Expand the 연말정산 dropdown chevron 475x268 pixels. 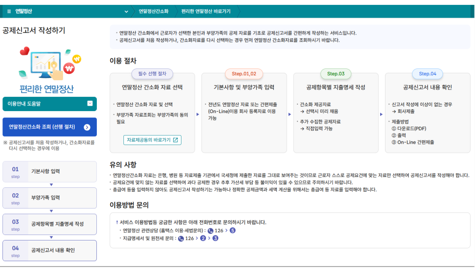click(x=126, y=11)
